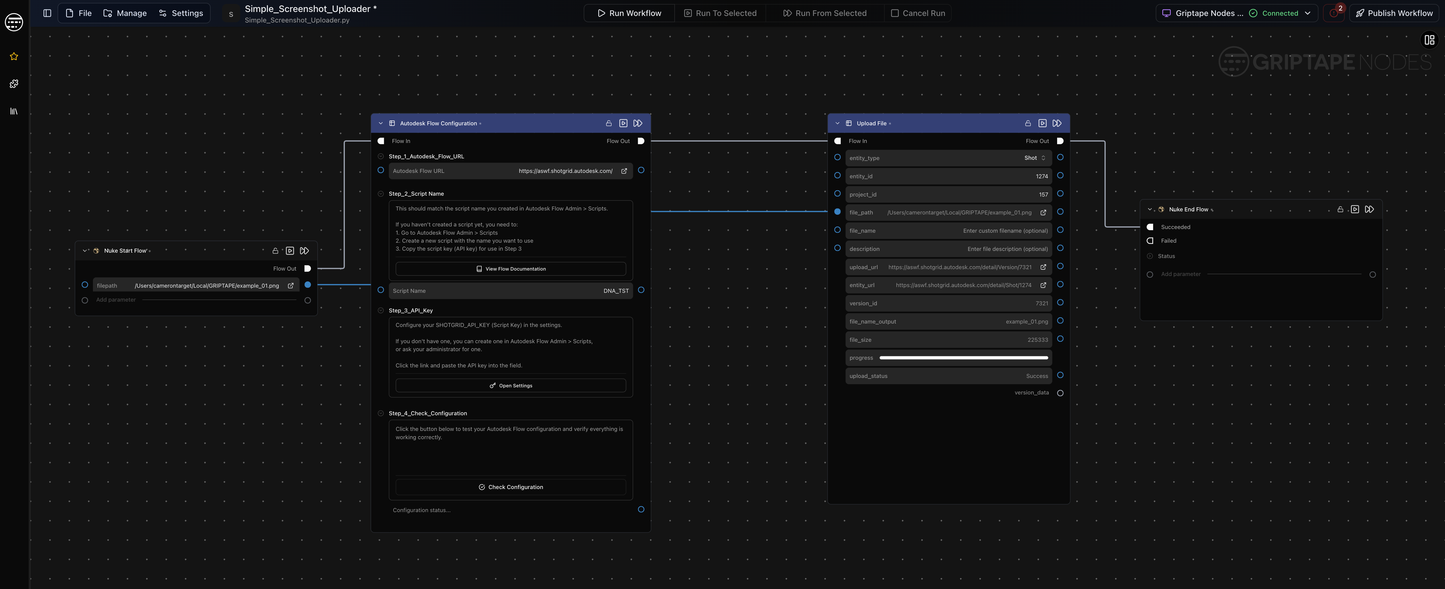Click the file_size value 225333
Image resolution: width=1445 pixels, height=589 pixels.
click(1037, 340)
